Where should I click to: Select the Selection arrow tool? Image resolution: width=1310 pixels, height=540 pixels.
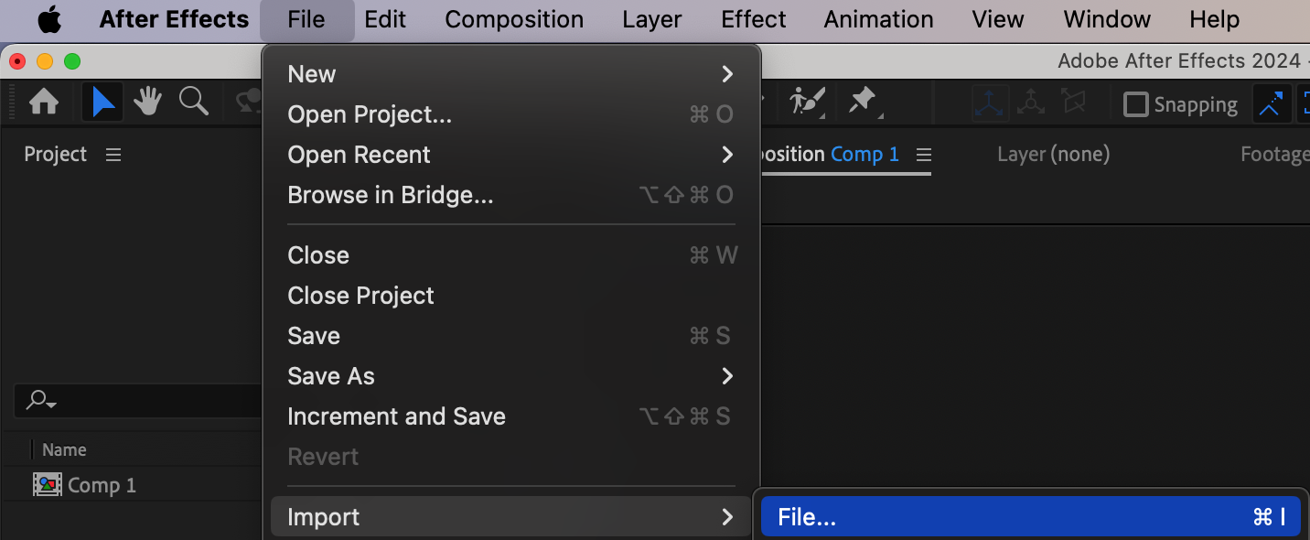(x=102, y=103)
